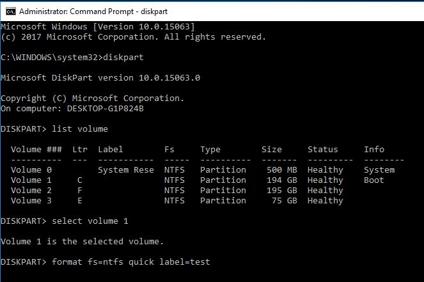
Task: Click the 'Size' column header
Action: point(271,150)
